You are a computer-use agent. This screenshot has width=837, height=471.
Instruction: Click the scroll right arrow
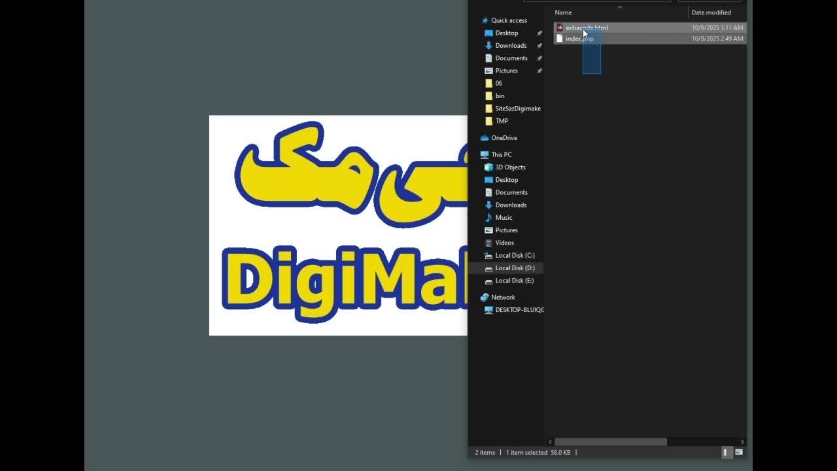click(742, 442)
